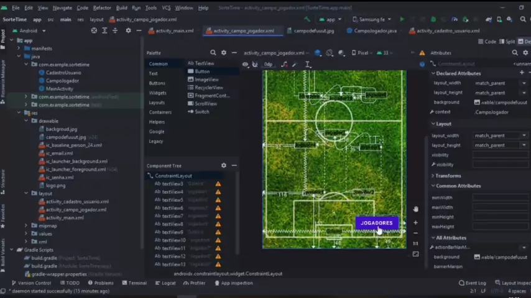Image resolution: width=531 pixels, height=298 pixels.
Task: Click the layout warning triangle icon
Action: coord(422,53)
